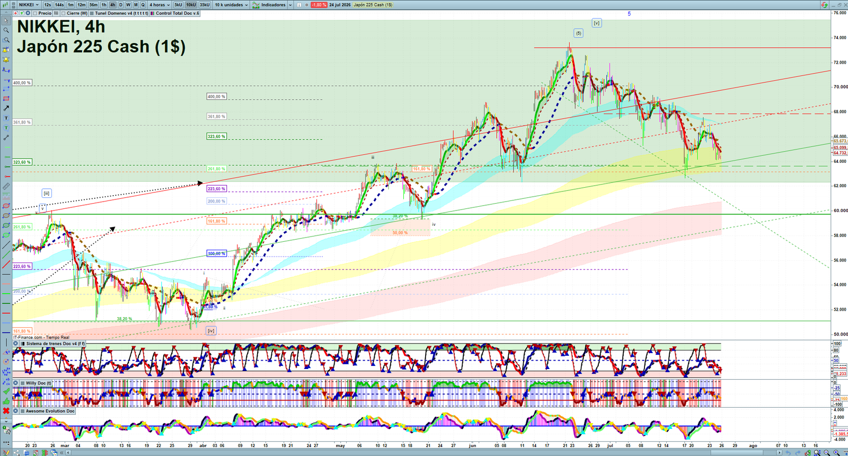Pick the segment line tool
The image size is (848, 456).
coord(6,138)
